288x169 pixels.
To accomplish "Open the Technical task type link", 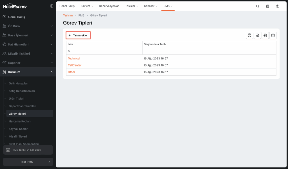I will pos(74,59).
